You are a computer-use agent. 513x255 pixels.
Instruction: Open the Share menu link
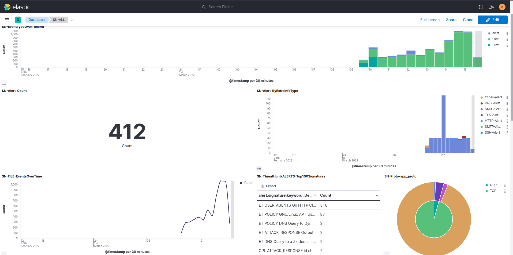(451, 20)
